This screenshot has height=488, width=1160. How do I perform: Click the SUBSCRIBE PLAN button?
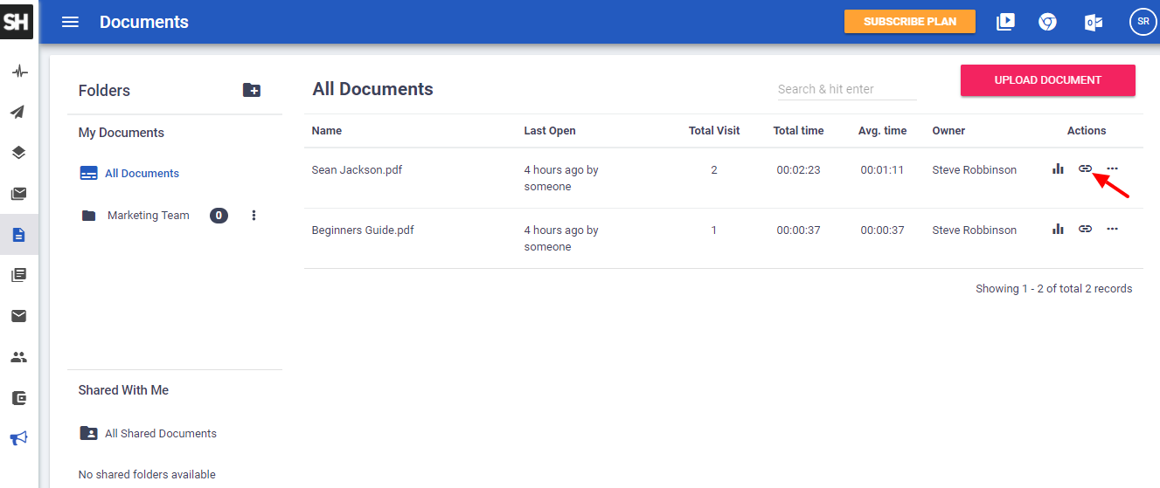pyautogui.click(x=910, y=22)
